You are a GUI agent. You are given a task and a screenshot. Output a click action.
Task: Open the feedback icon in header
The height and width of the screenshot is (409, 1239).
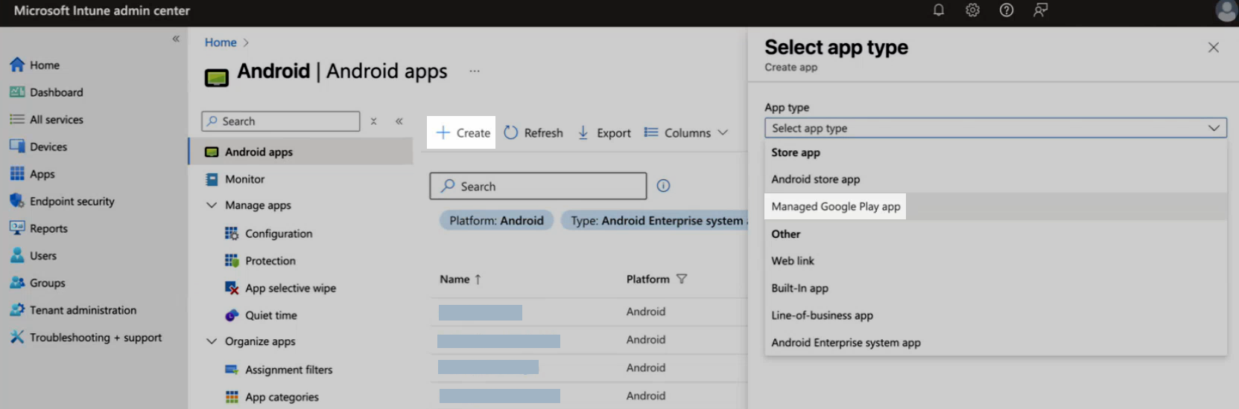1040,10
